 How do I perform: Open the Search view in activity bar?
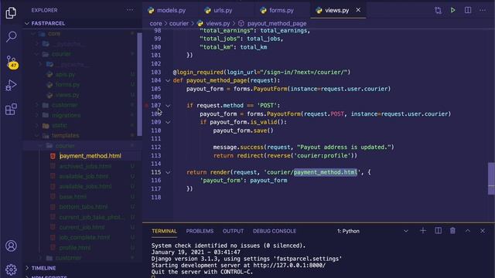point(11,36)
